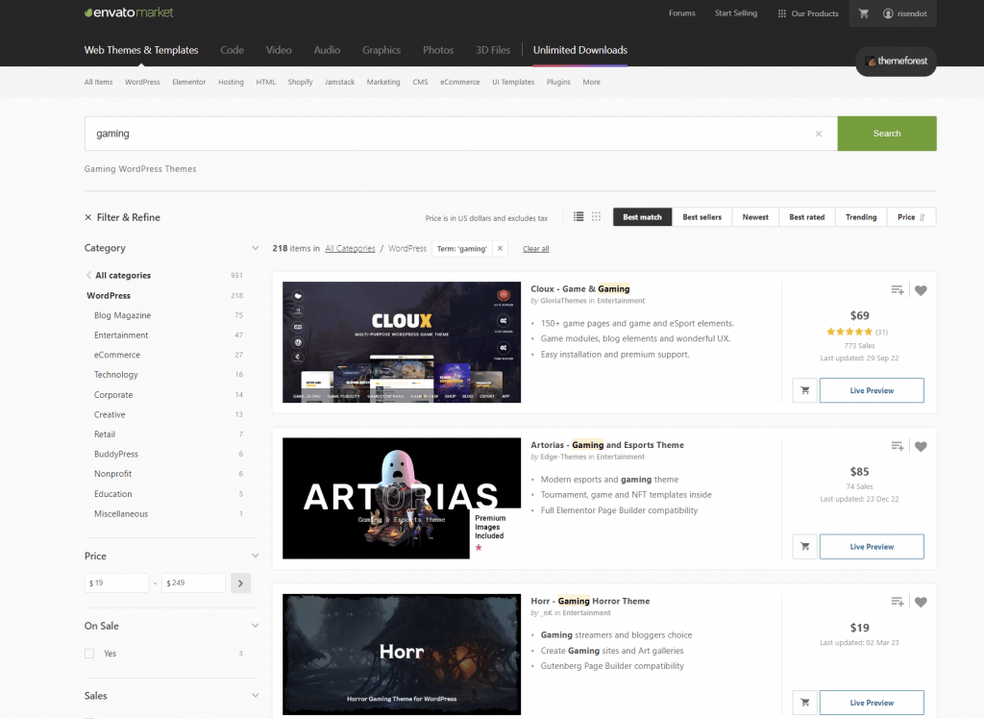
Task: Open Live Preview for Cloux
Action: point(872,390)
